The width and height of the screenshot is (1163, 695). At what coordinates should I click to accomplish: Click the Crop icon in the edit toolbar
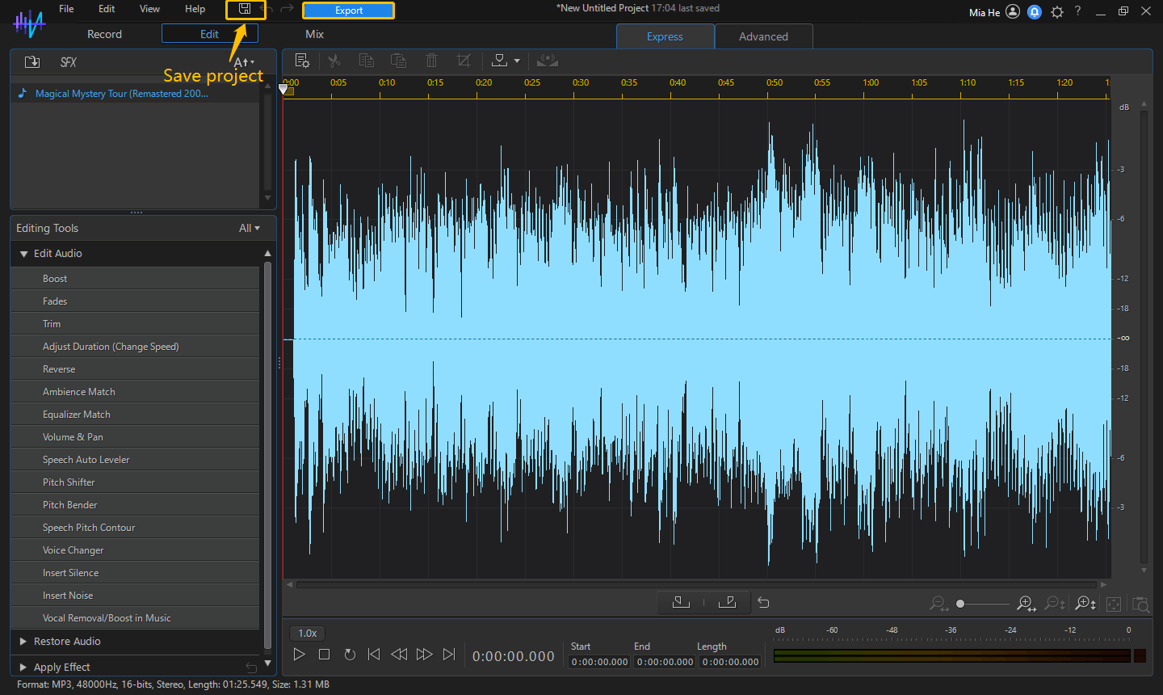[464, 61]
